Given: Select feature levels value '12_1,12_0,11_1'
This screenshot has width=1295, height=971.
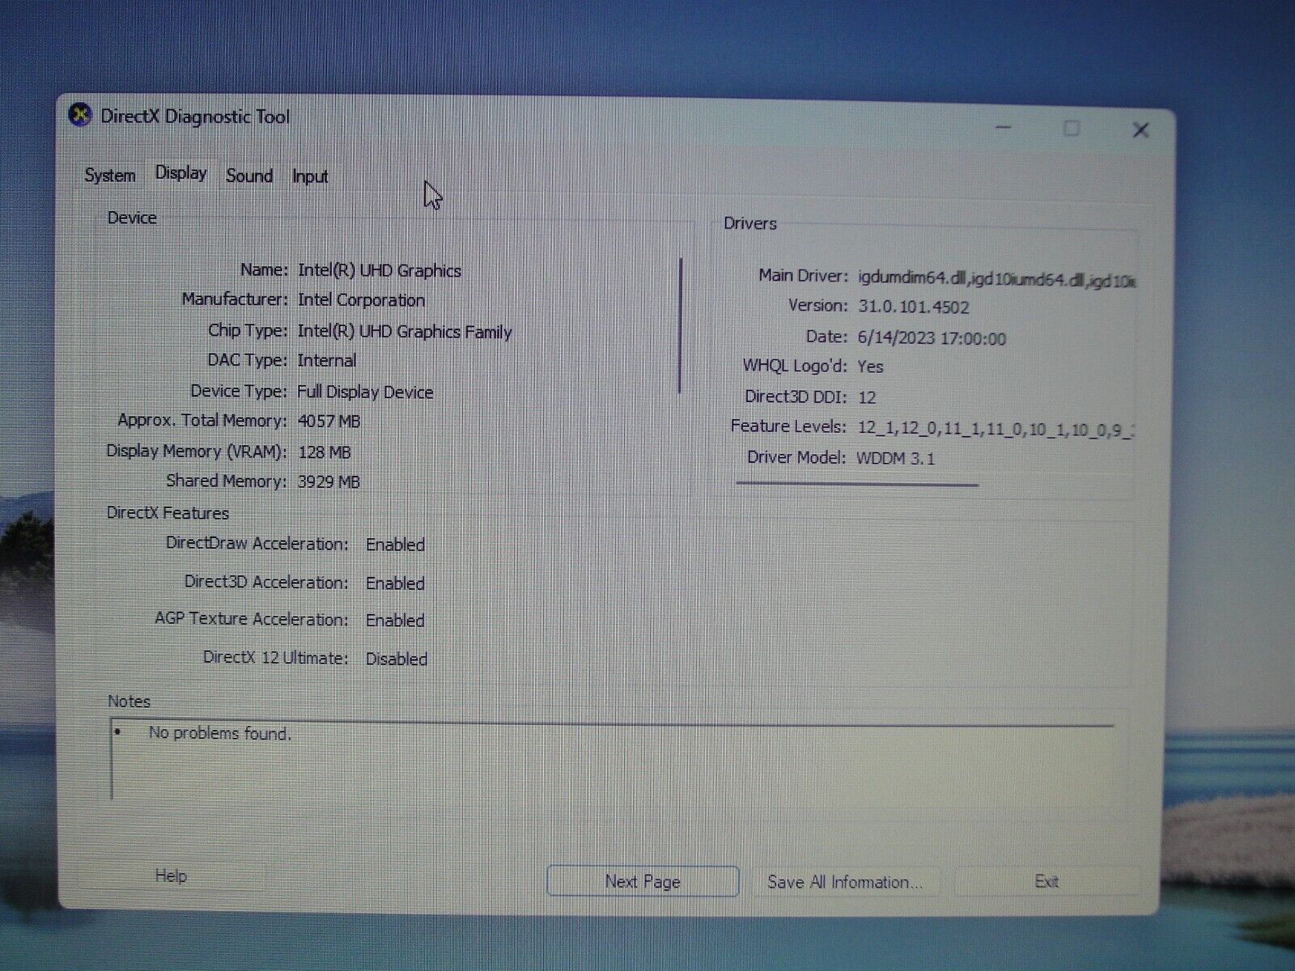Looking at the screenshot, I should click(x=921, y=429).
